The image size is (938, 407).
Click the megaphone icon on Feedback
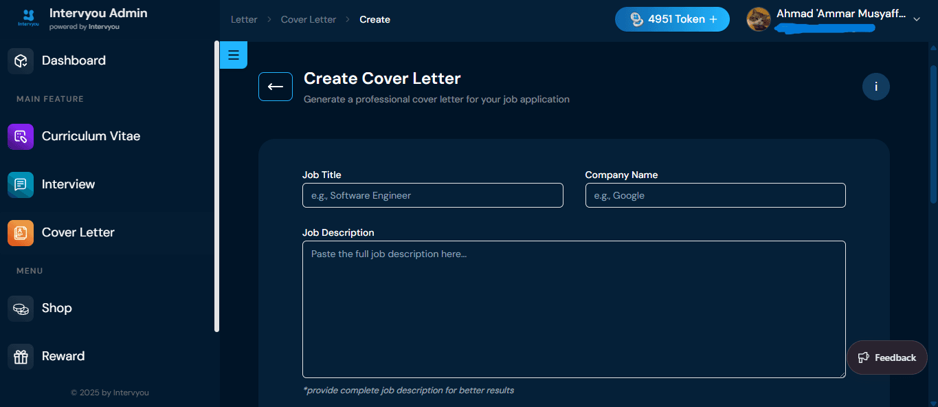864,357
